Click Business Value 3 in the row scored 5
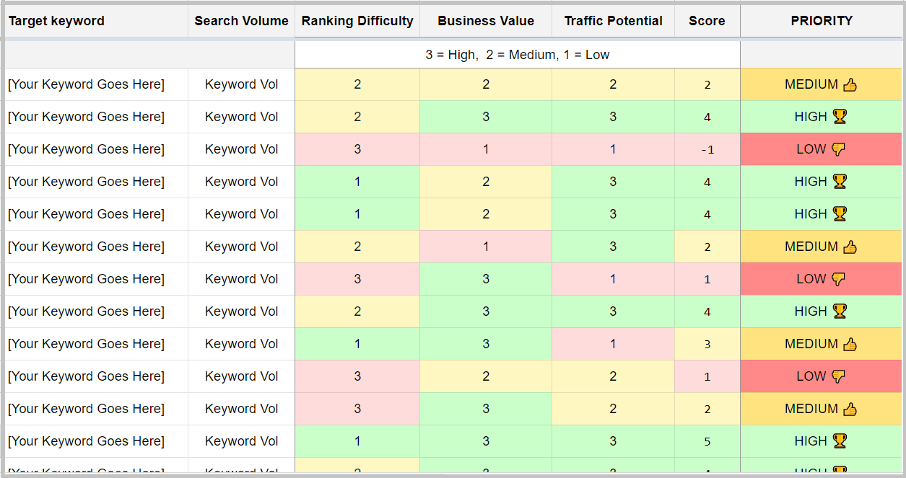Screen dimensions: 906x478 click(486, 441)
